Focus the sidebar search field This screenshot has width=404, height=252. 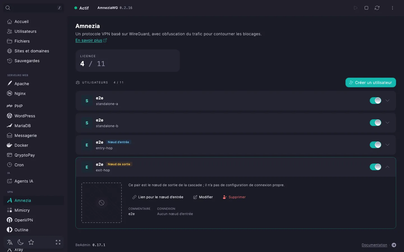coord(34,8)
